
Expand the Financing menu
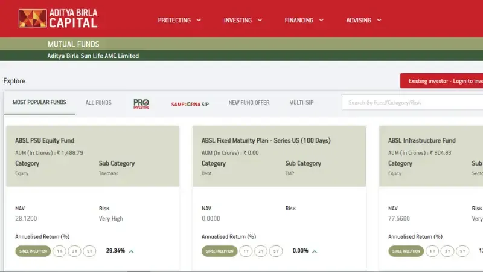point(304,20)
